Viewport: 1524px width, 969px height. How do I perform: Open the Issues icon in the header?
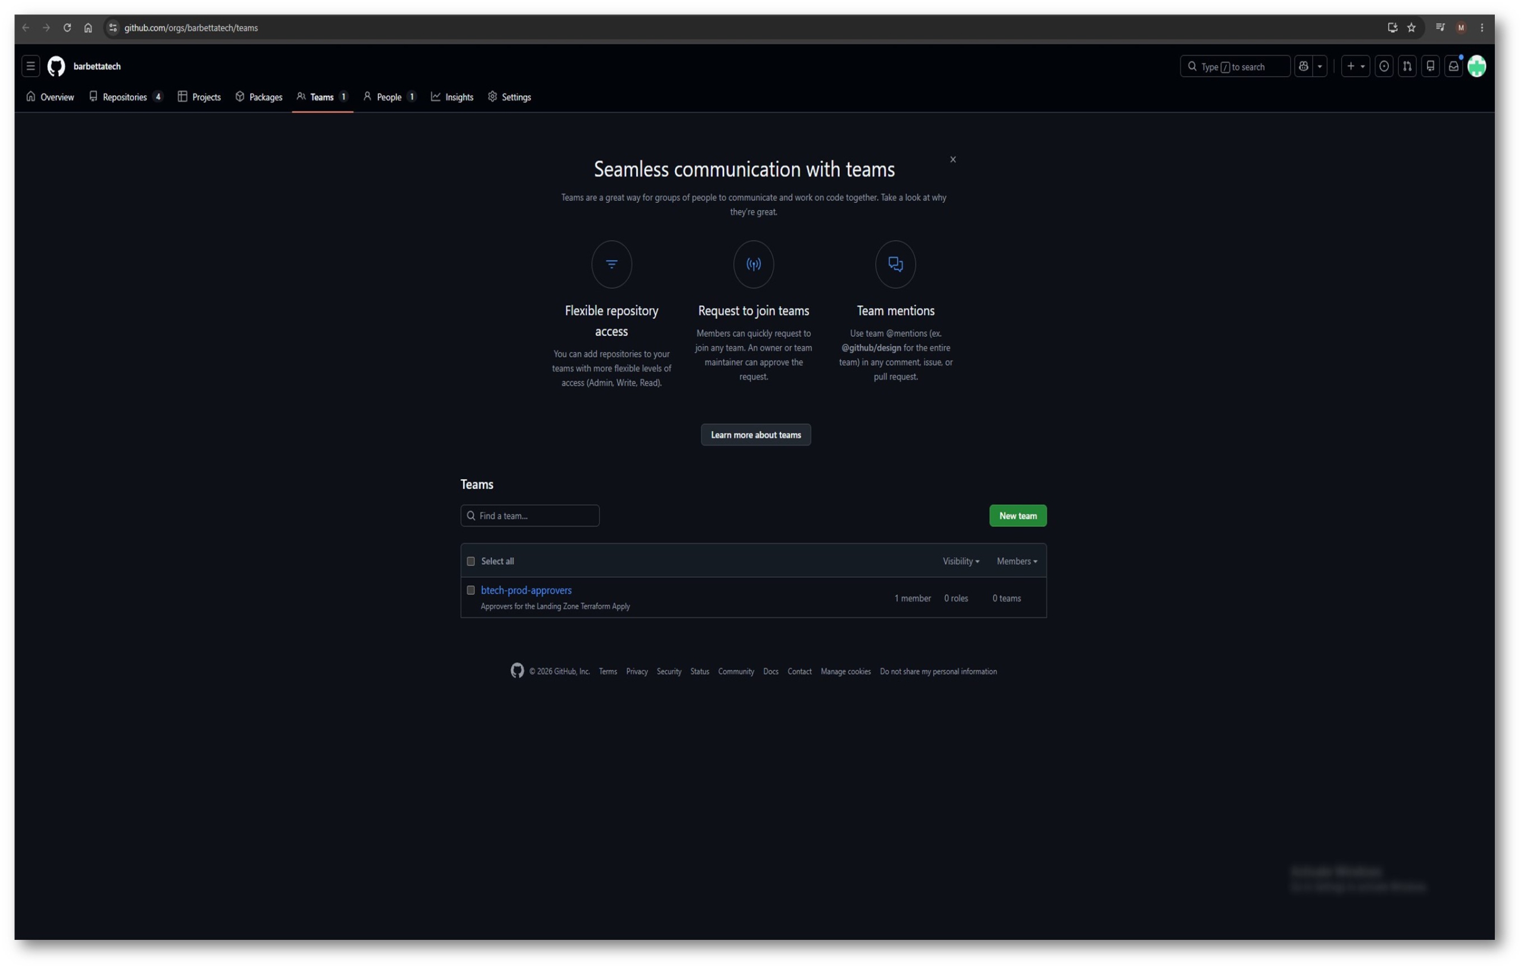(1384, 66)
